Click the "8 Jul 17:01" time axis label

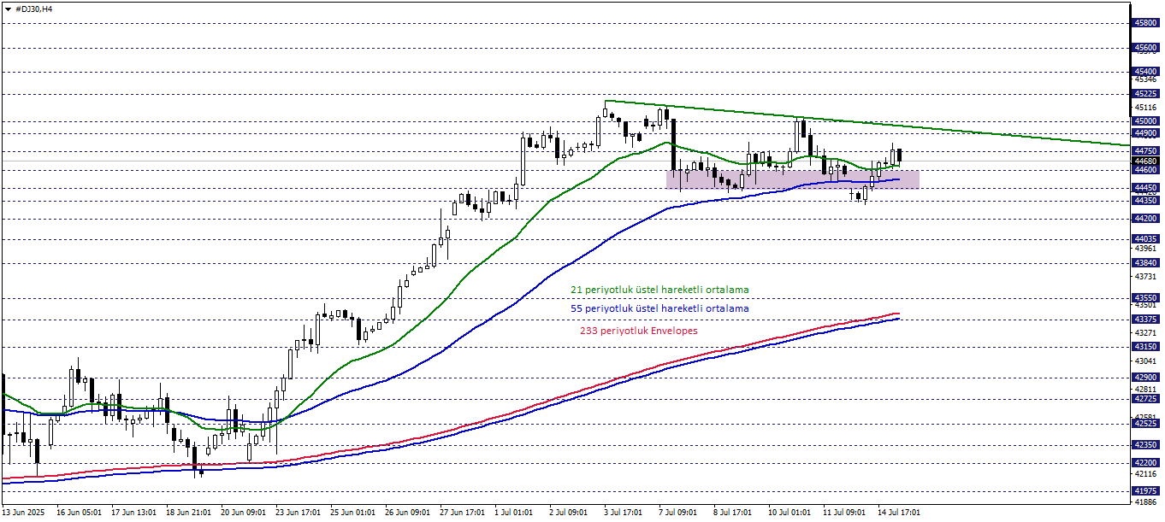[x=734, y=513]
